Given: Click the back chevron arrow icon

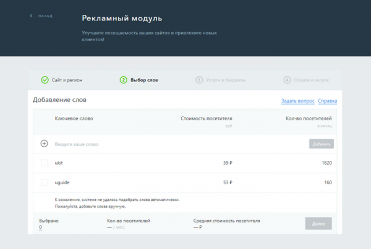Looking at the screenshot, I should point(31,16).
